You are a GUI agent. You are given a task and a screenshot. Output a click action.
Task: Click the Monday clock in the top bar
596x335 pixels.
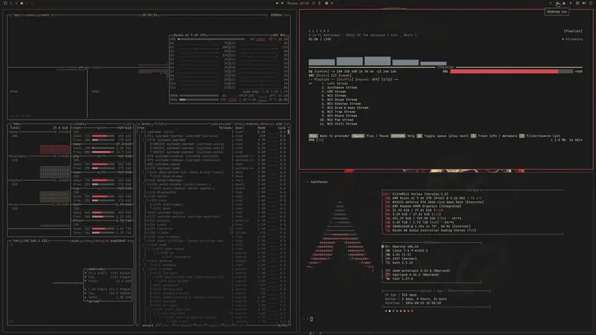[x=297, y=3]
